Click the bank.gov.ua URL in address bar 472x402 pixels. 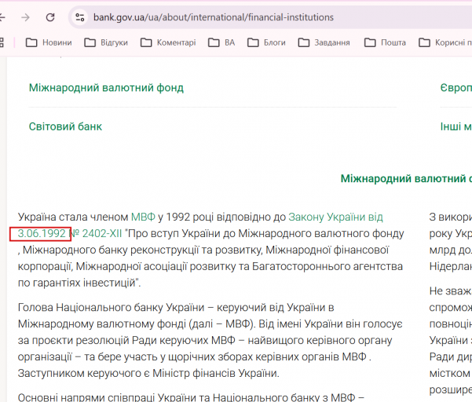tap(213, 17)
